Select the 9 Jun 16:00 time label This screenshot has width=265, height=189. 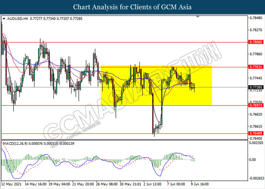tap(199, 184)
